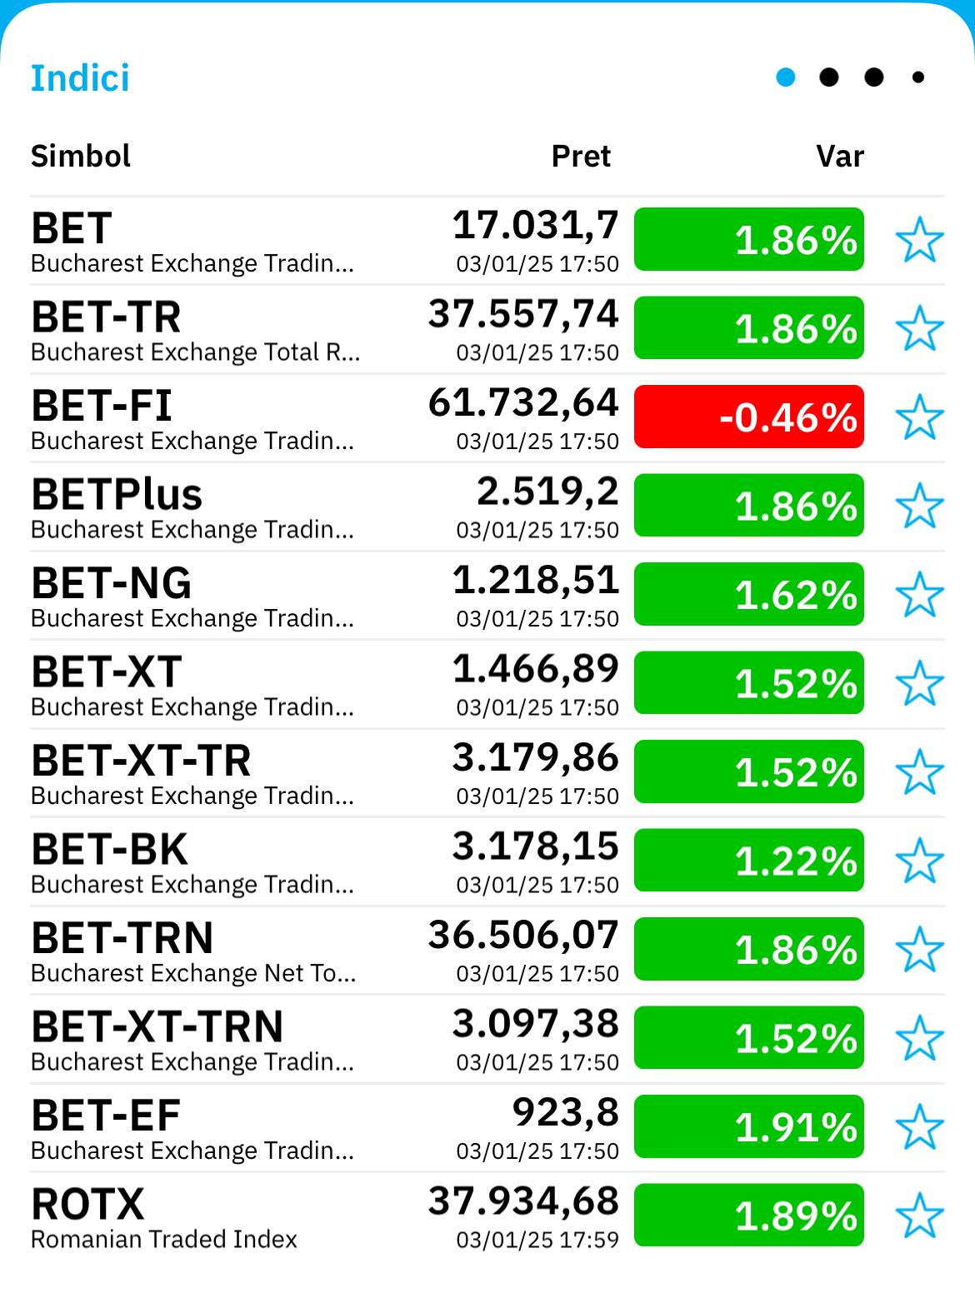The image size is (975, 1303).
Task: Sort by the Pret column header
Action: 581,156
